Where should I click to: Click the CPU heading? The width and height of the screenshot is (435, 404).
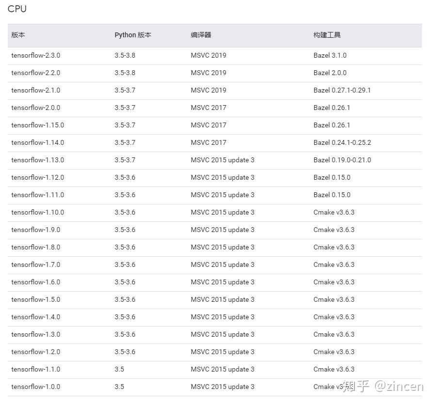point(17,9)
